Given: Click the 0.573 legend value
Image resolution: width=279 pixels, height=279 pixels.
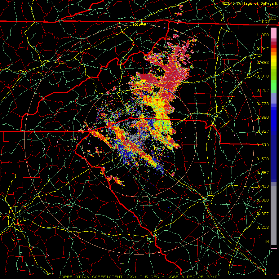Looking at the screenshot, I should (x=263, y=145).
